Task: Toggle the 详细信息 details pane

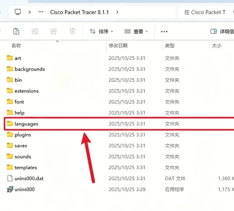Action: pyautogui.click(x=222, y=32)
